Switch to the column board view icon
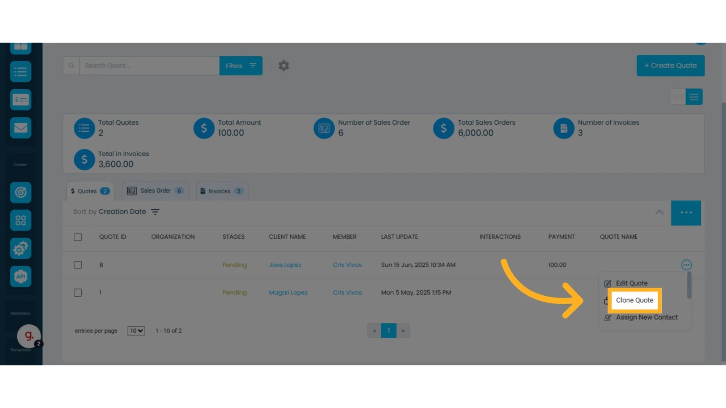Viewport: 726px width, 408px height. [678, 97]
